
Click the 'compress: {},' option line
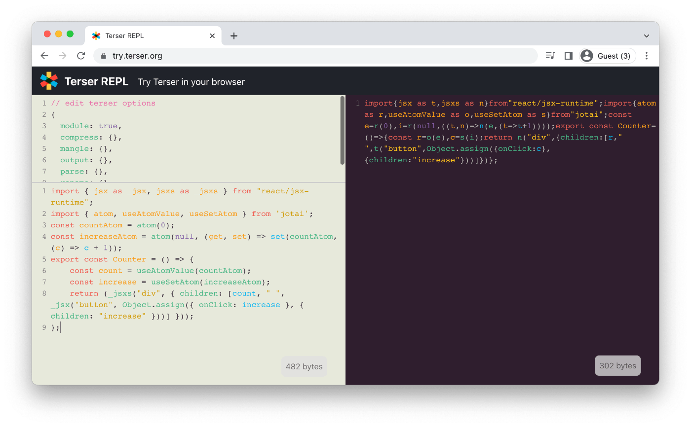pyautogui.click(x=91, y=137)
